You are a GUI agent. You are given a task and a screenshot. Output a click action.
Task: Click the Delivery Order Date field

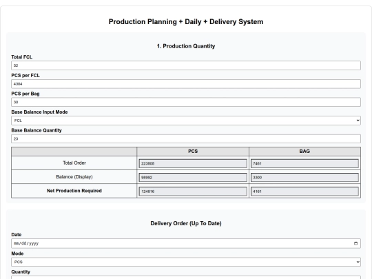(x=186, y=243)
